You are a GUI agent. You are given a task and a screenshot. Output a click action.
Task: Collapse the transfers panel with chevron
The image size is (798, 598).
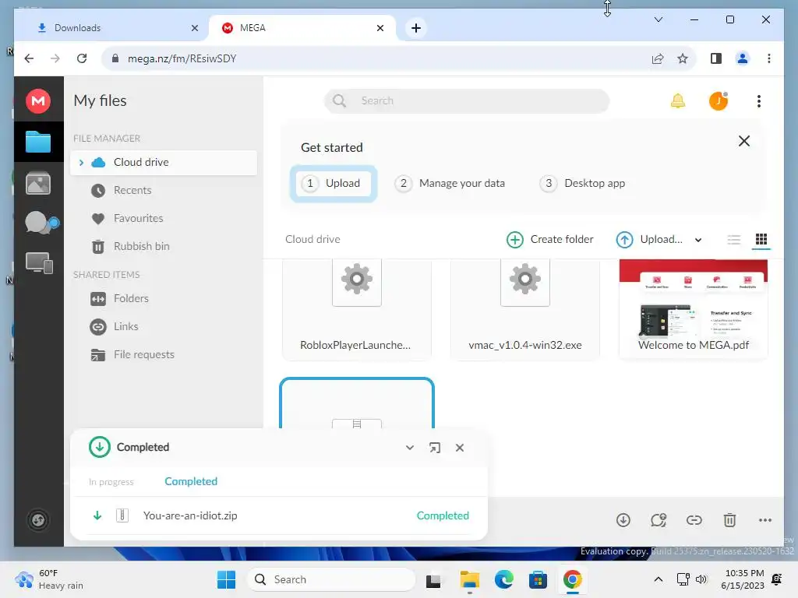409,448
